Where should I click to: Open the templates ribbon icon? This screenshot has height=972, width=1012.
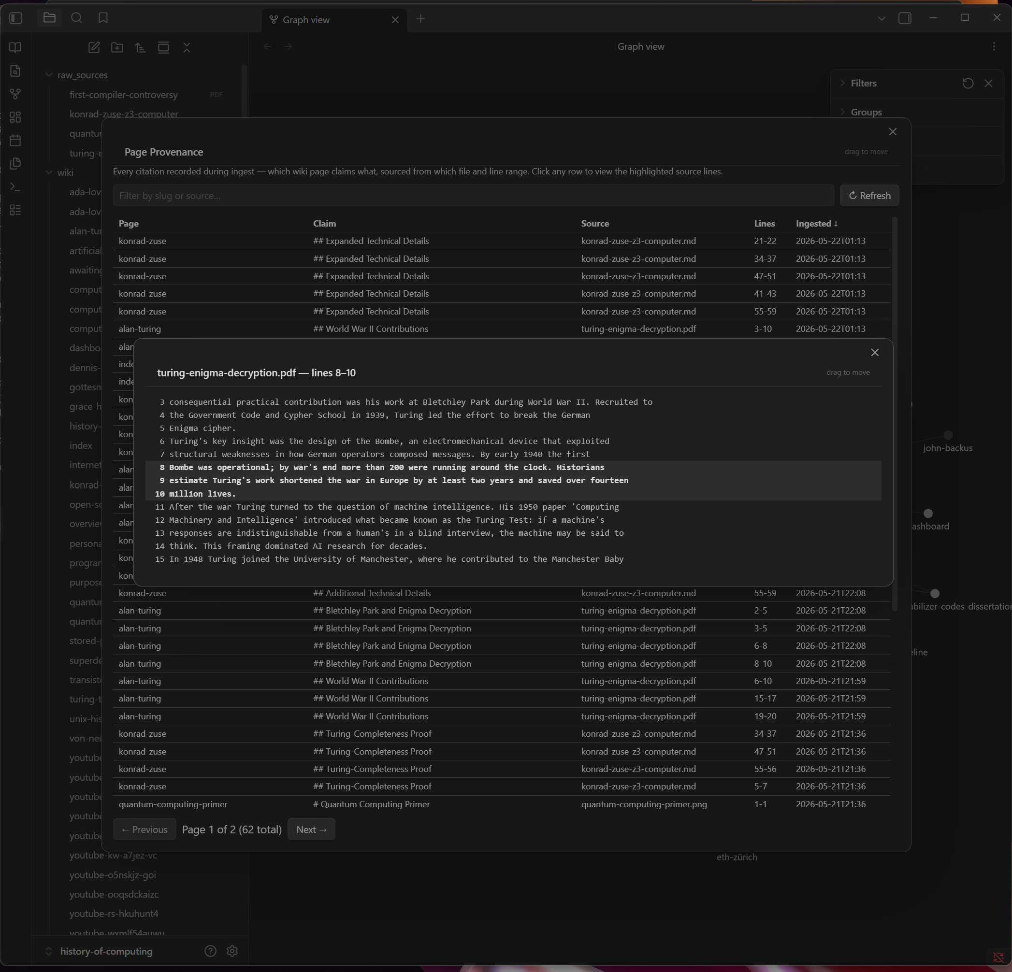tap(15, 164)
